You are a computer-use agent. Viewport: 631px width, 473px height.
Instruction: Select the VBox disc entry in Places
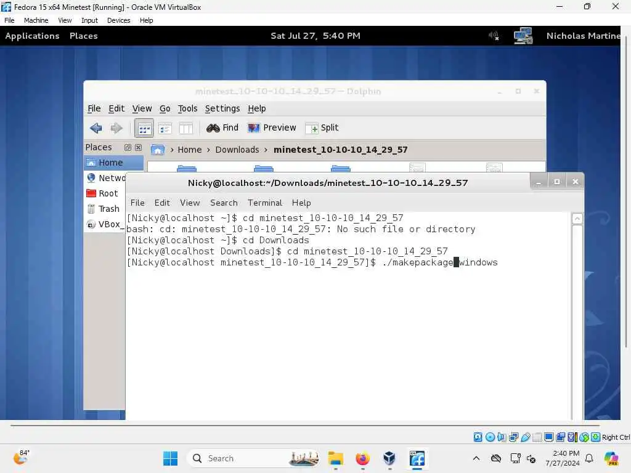tap(105, 224)
